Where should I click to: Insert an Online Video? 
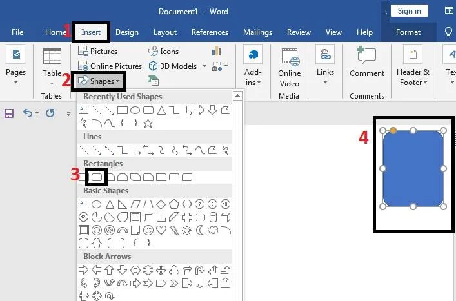tap(289, 68)
